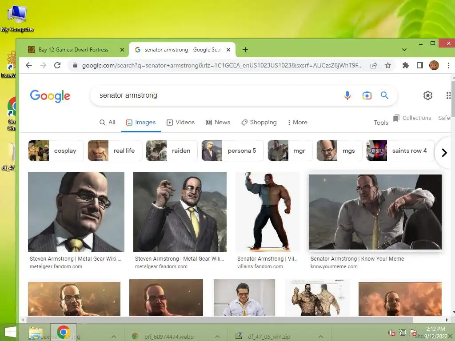Expand options for df_47_05_win.zip download
This screenshot has height=341, width=455.
tap(321, 337)
